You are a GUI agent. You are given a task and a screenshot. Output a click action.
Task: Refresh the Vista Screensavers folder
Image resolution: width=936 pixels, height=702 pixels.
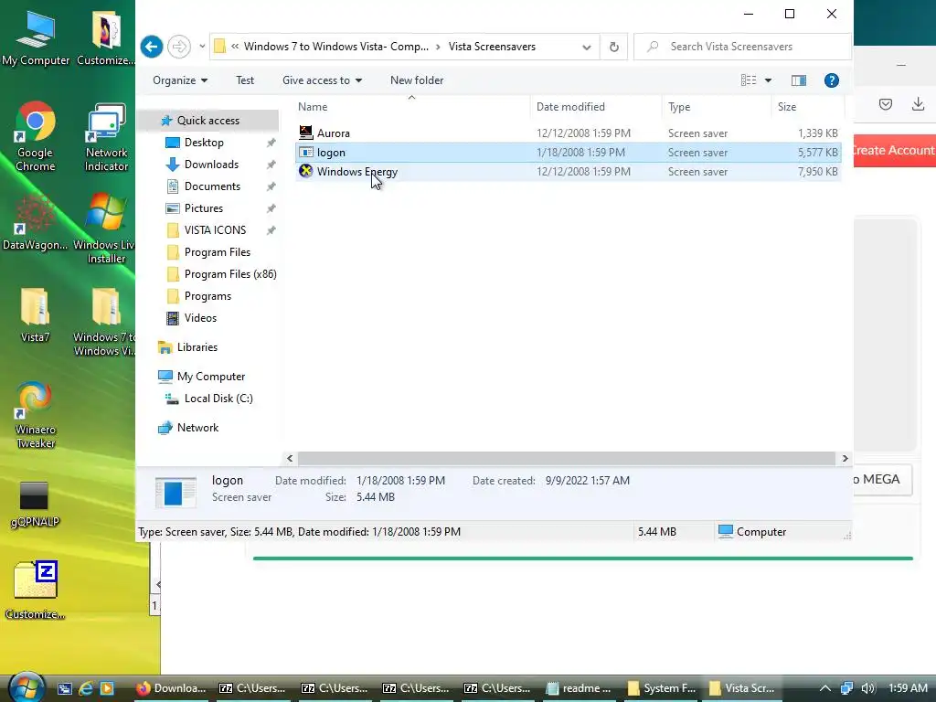(613, 47)
